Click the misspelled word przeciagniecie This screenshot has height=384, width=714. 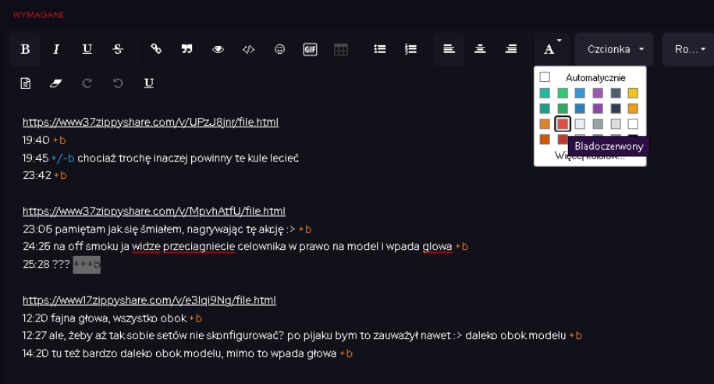tap(199, 247)
